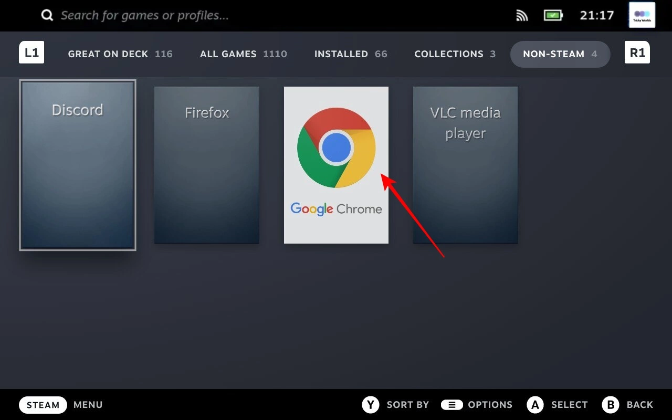Viewport: 672px width, 420px height.
Task: Open the user profile avatar picture
Action: coord(641,15)
